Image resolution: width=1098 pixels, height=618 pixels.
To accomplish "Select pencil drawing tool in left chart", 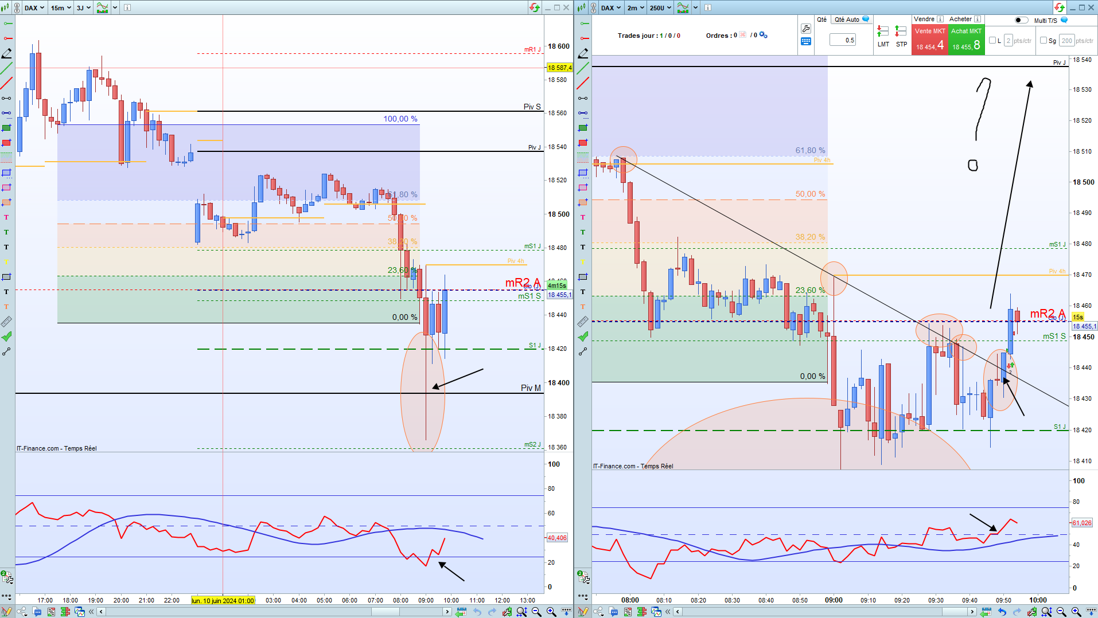I will coord(7,53).
